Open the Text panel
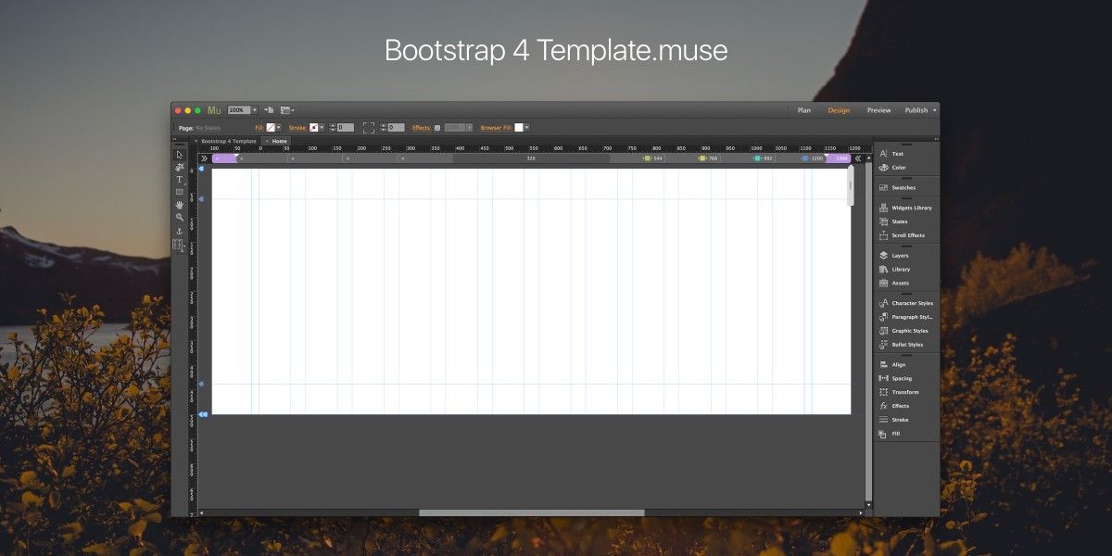This screenshot has width=1112, height=556. [x=891, y=154]
